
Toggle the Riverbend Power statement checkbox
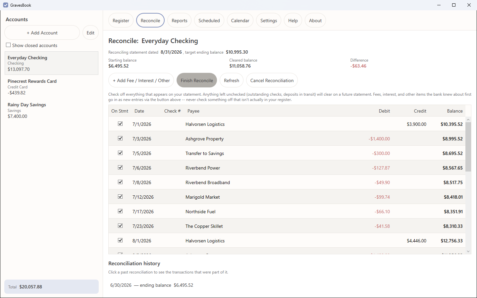[x=120, y=168]
